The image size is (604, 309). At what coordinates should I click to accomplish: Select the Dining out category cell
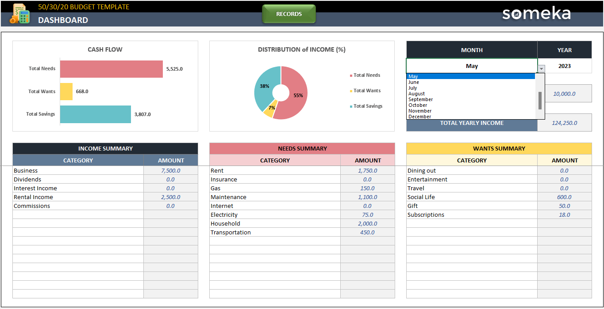click(472, 170)
